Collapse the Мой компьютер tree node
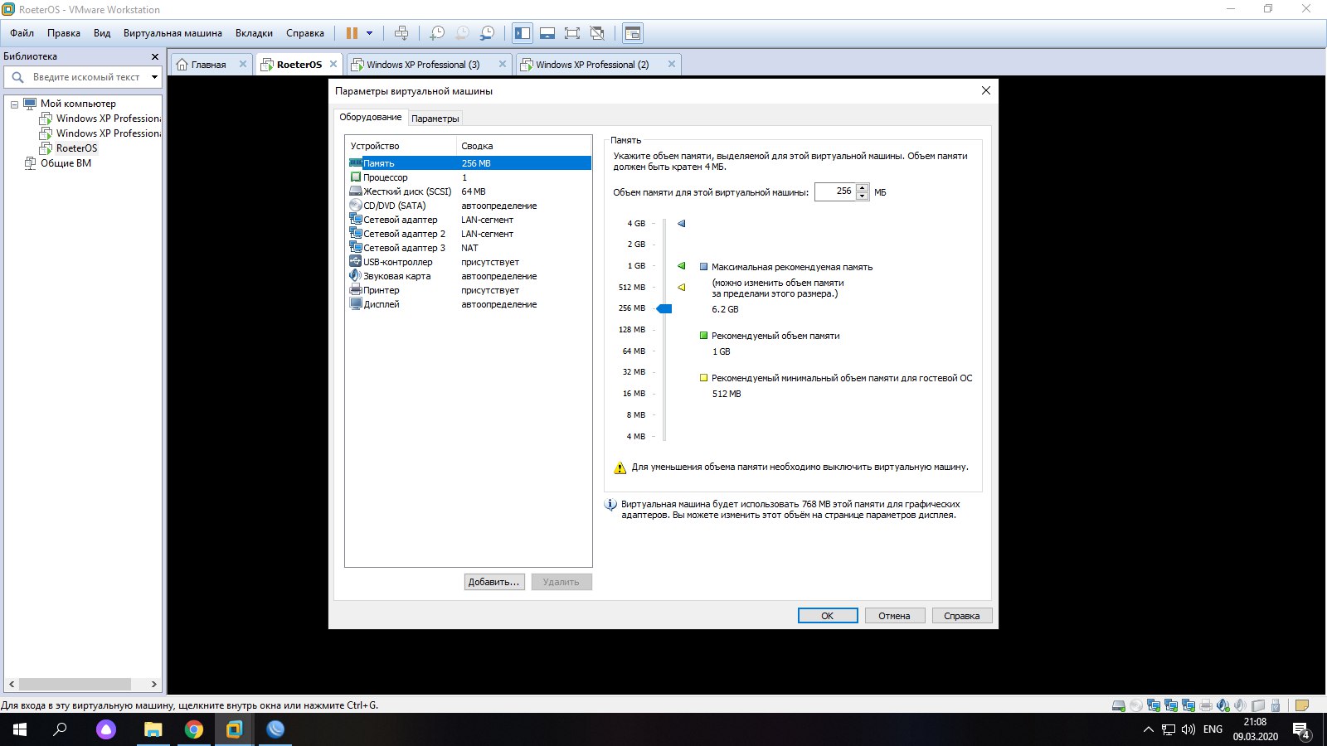The height and width of the screenshot is (746, 1327). (x=14, y=104)
